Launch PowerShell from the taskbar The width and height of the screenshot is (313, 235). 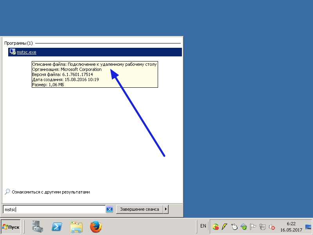pyautogui.click(x=57, y=227)
